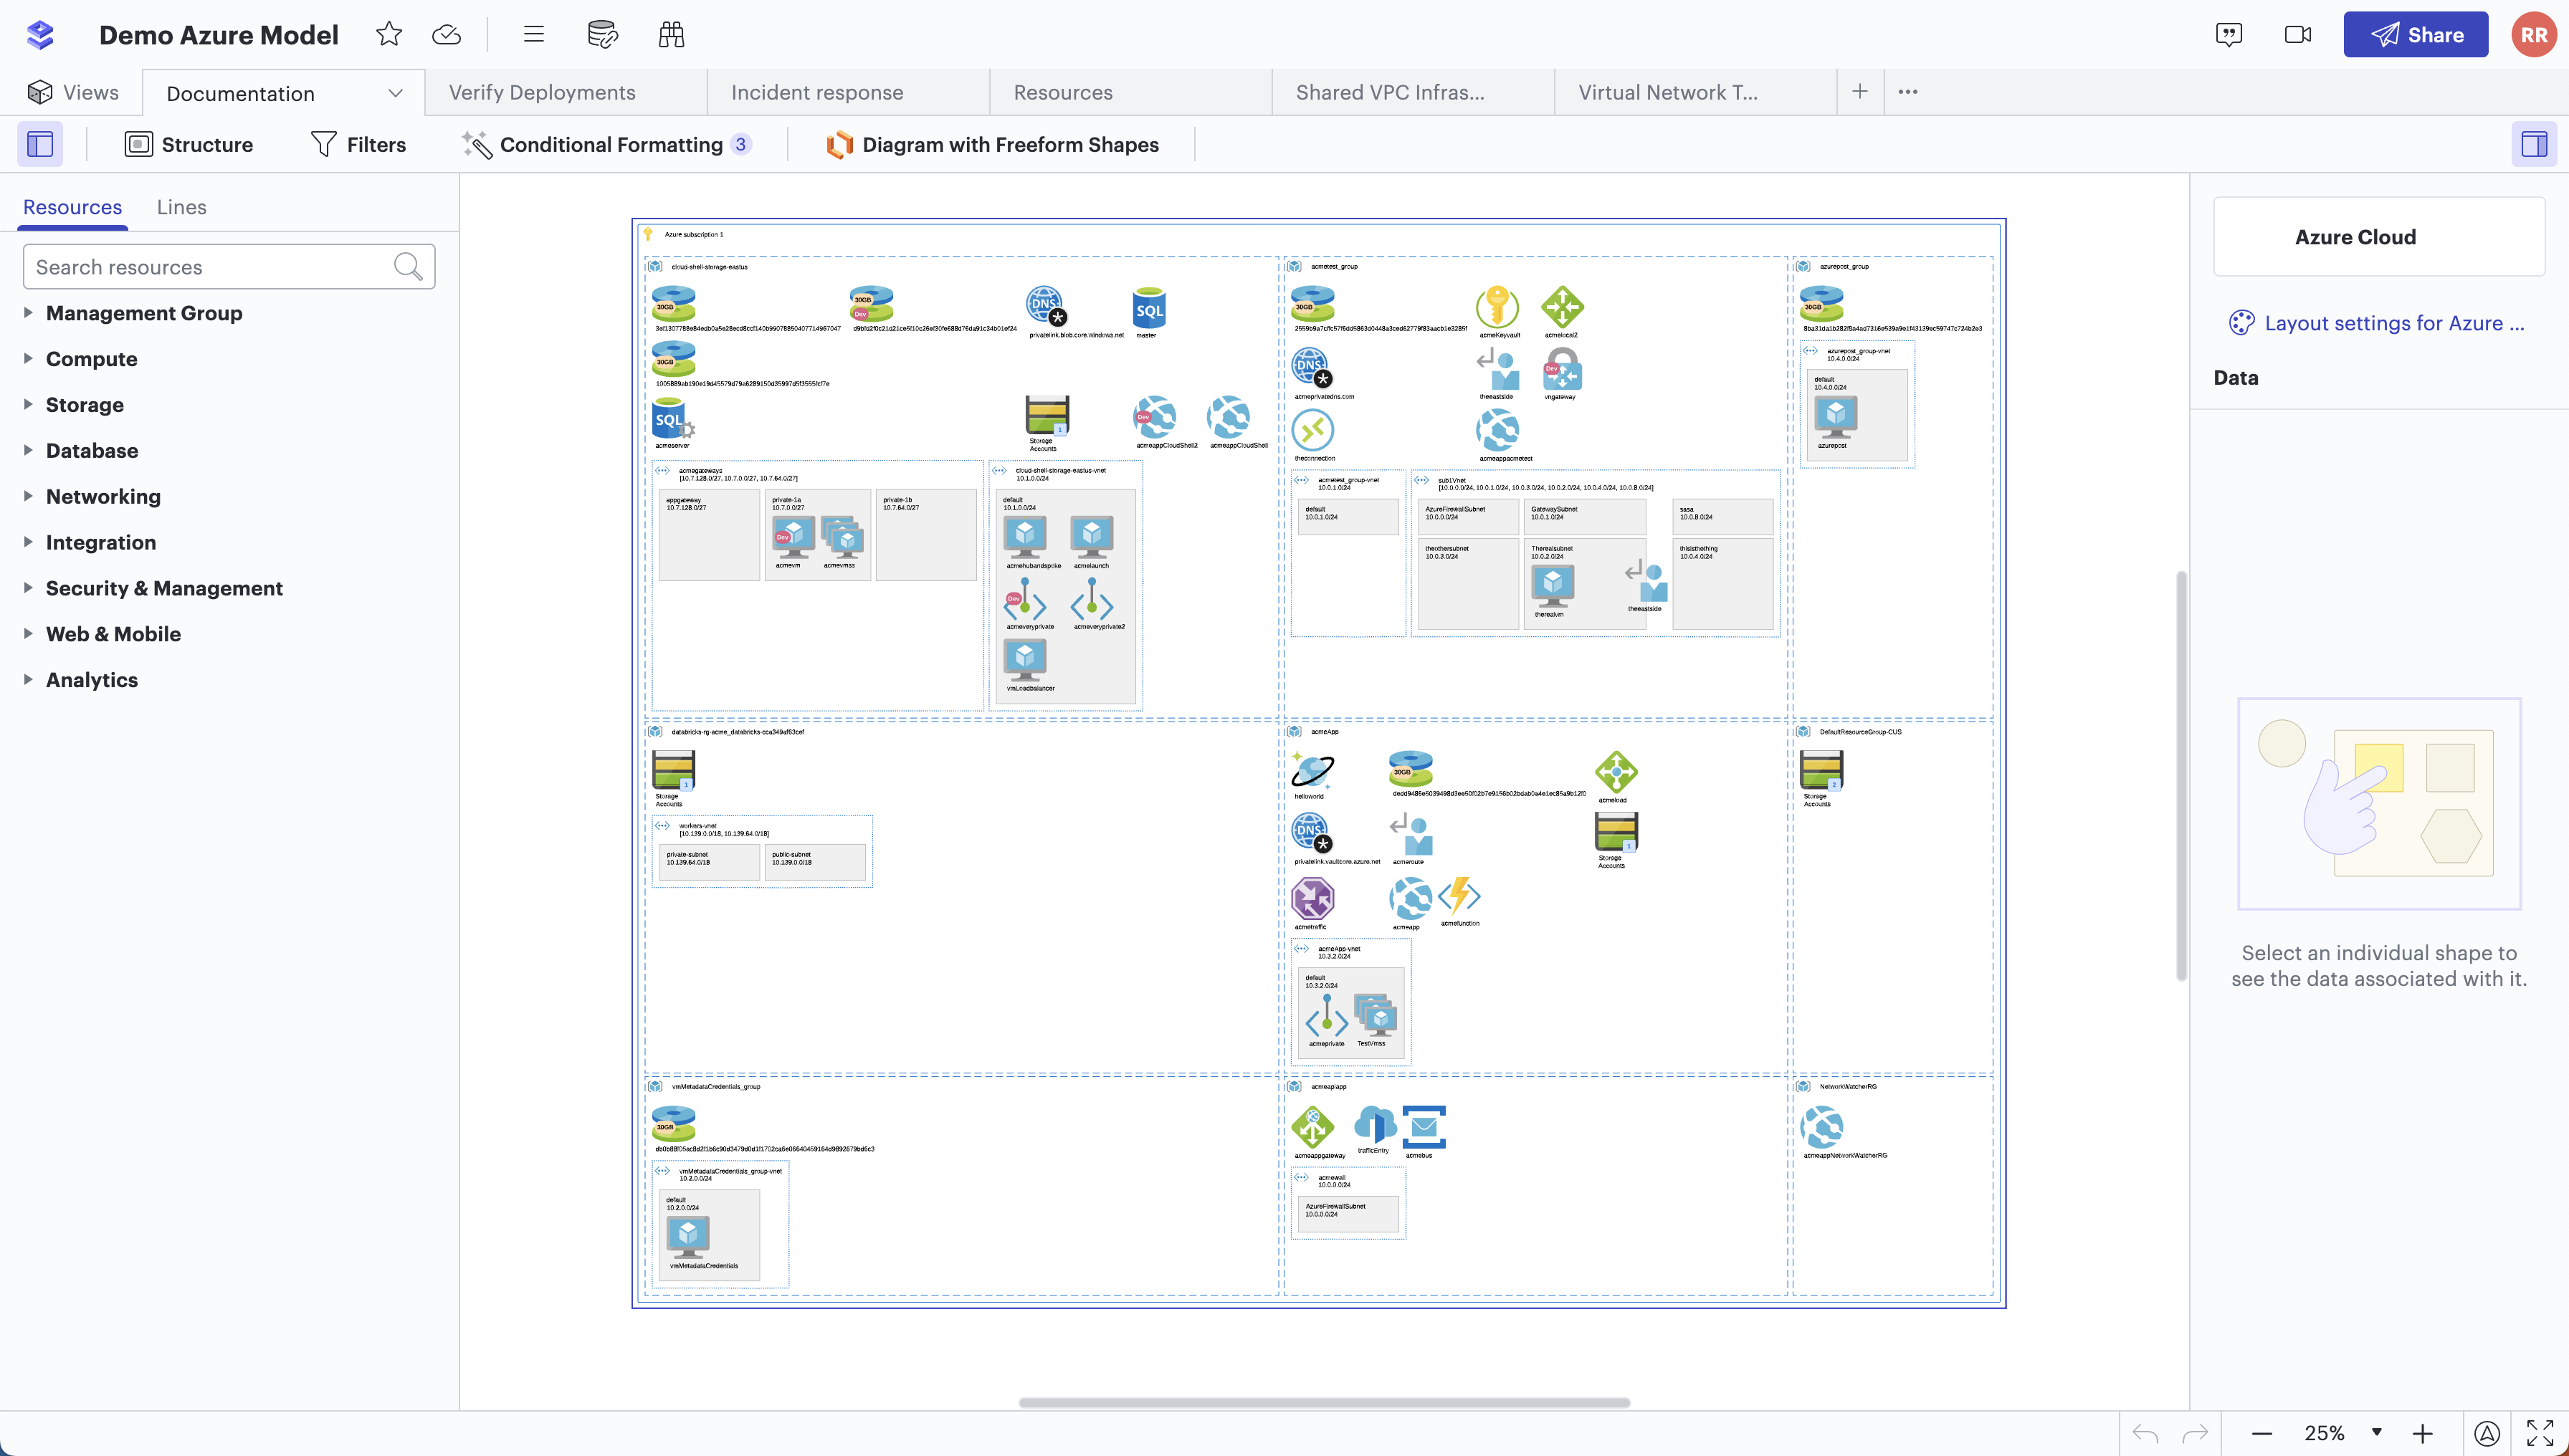Screen dimensions: 2569x1456
Task: Select the helloworld Cosmos DB icon
Action: click(1312, 770)
